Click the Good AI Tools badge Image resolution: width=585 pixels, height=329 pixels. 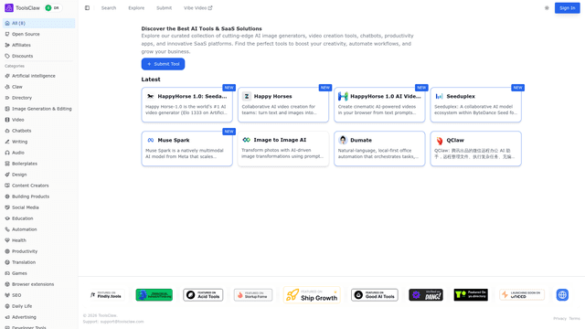(375, 295)
